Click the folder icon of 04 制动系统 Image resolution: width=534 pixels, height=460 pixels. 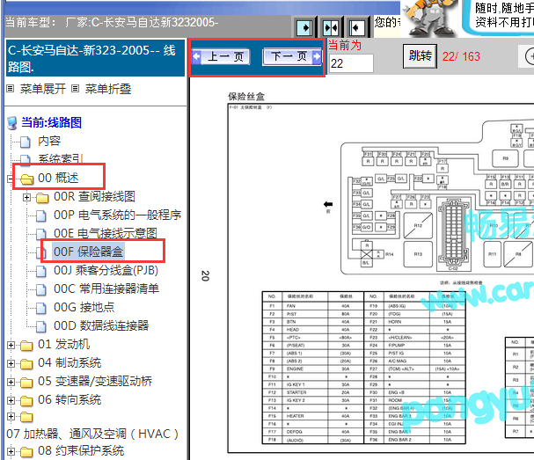pyautogui.click(x=26, y=364)
